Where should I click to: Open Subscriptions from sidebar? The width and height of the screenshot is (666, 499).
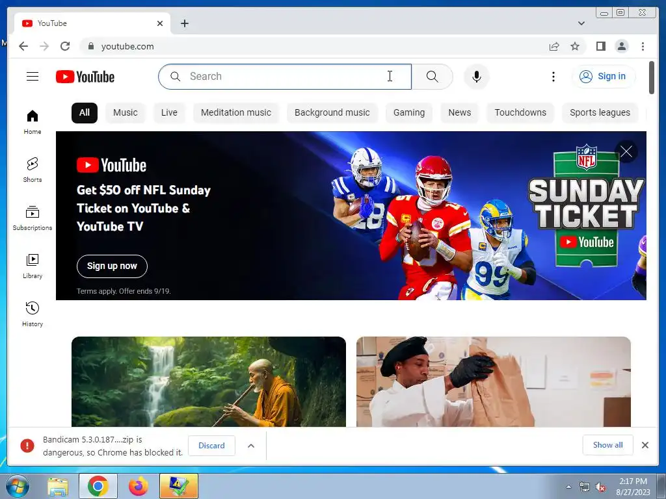click(x=33, y=218)
